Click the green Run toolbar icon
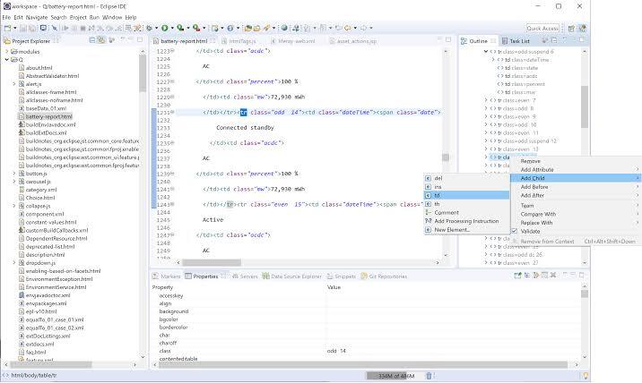This screenshot has height=383, width=642. (165, 29)
